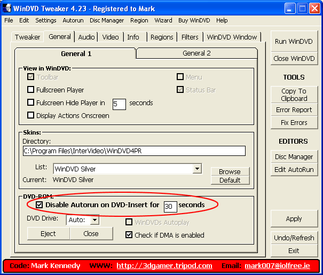The image size is (323, 275).
Task: Switch to the WinDVD Window tab
Action: pos(232,37)
